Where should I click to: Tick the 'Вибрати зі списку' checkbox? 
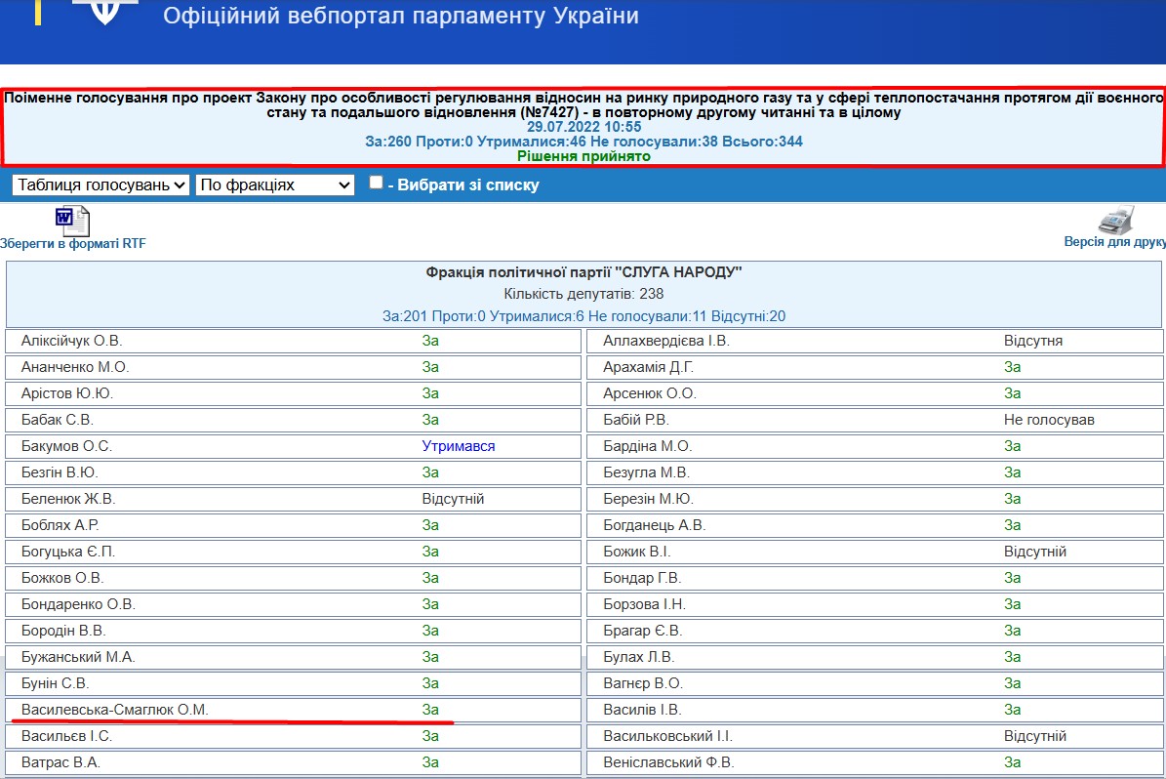[377, 183]
